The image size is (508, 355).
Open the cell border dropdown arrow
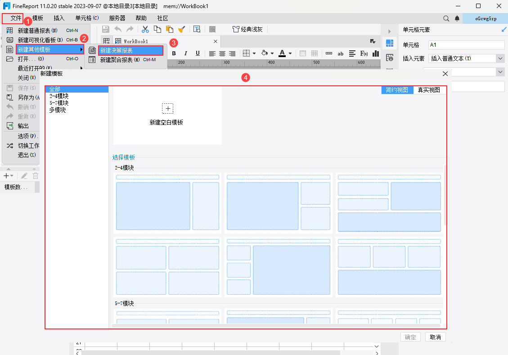(254, 53)
